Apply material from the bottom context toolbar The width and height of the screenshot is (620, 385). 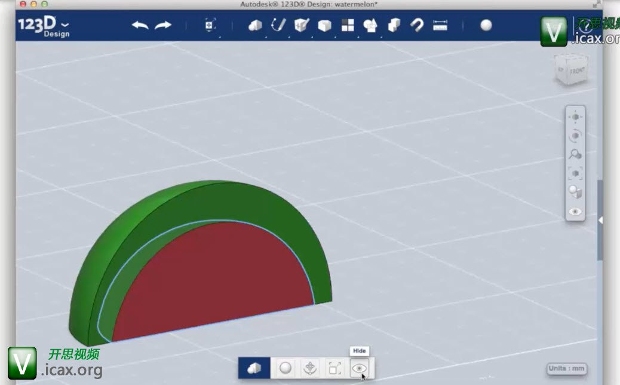click(285, 368)
